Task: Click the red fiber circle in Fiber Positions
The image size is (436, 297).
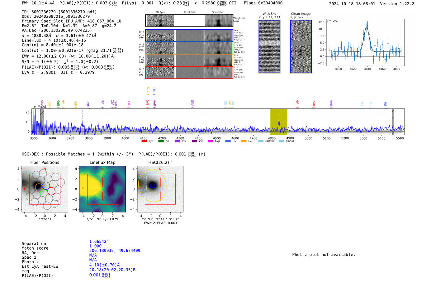Action: pyautogui.click(x=51, y=191)
